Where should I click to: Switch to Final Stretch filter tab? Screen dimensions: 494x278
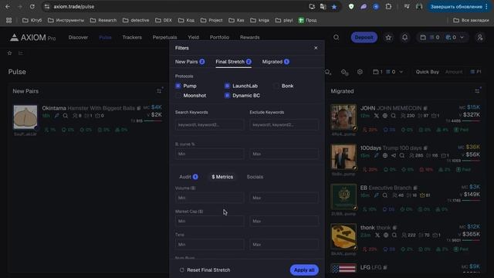pos(233,62)
